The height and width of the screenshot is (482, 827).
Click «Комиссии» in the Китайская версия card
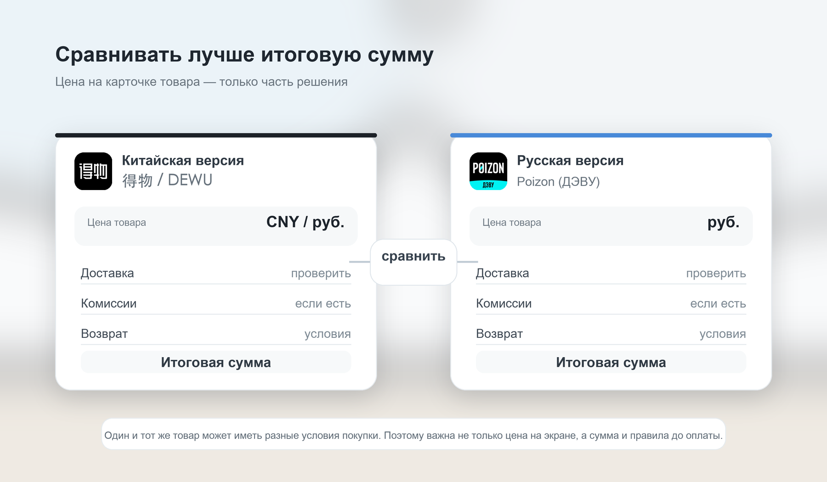(x=109, y=303)
